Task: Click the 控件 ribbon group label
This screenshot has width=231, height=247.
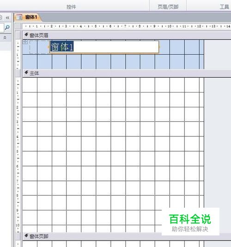Action: (x=71, y=7)
